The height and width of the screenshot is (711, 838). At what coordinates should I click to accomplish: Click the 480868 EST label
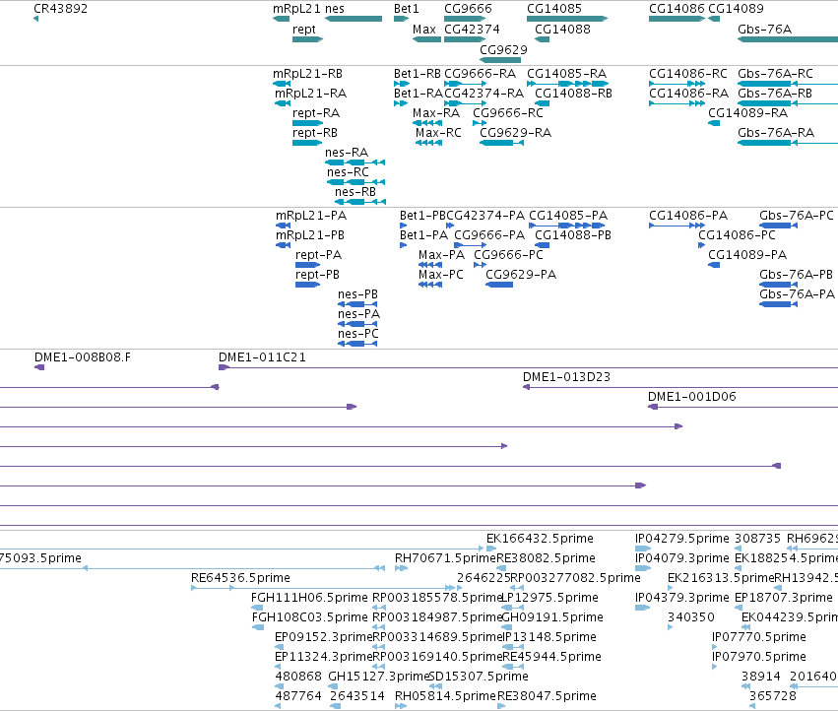coord(298,677)
